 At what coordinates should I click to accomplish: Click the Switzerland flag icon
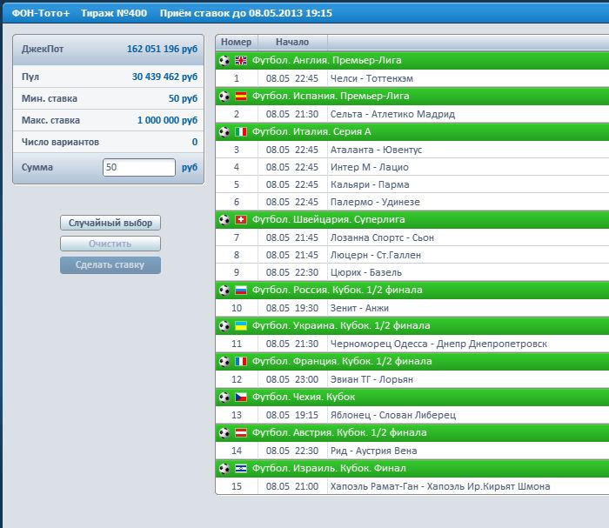tap(241, 220)
